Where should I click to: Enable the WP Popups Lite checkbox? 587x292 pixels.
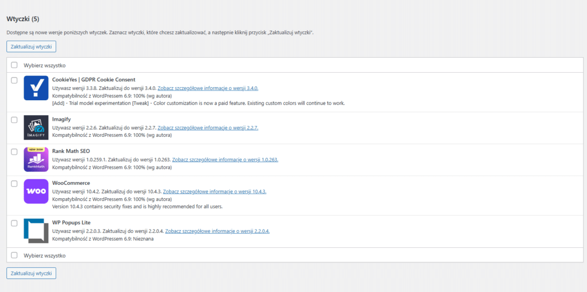click(x=14, y=223)
